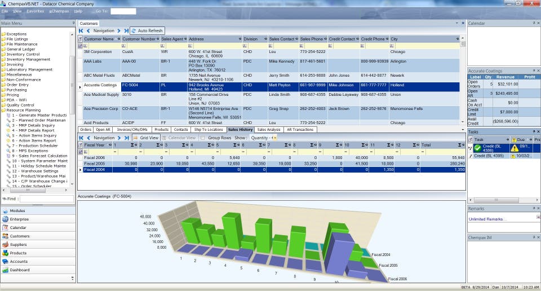Pin the Main Menu panel
This screenshot has height=291, width=541.
coord(73,23)
